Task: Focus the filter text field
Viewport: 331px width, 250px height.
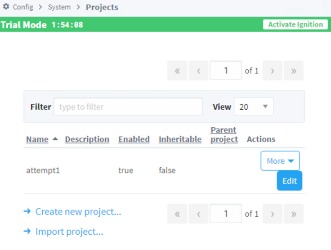Action: coord(128,107)
